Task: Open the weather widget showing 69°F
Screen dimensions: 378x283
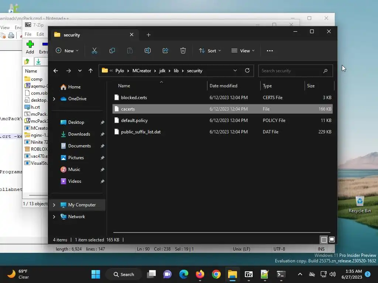Action: click(18, 274)
